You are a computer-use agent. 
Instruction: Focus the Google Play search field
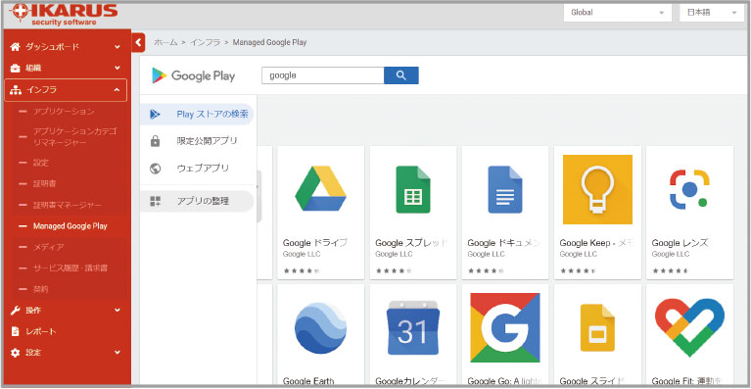(323, 75)
